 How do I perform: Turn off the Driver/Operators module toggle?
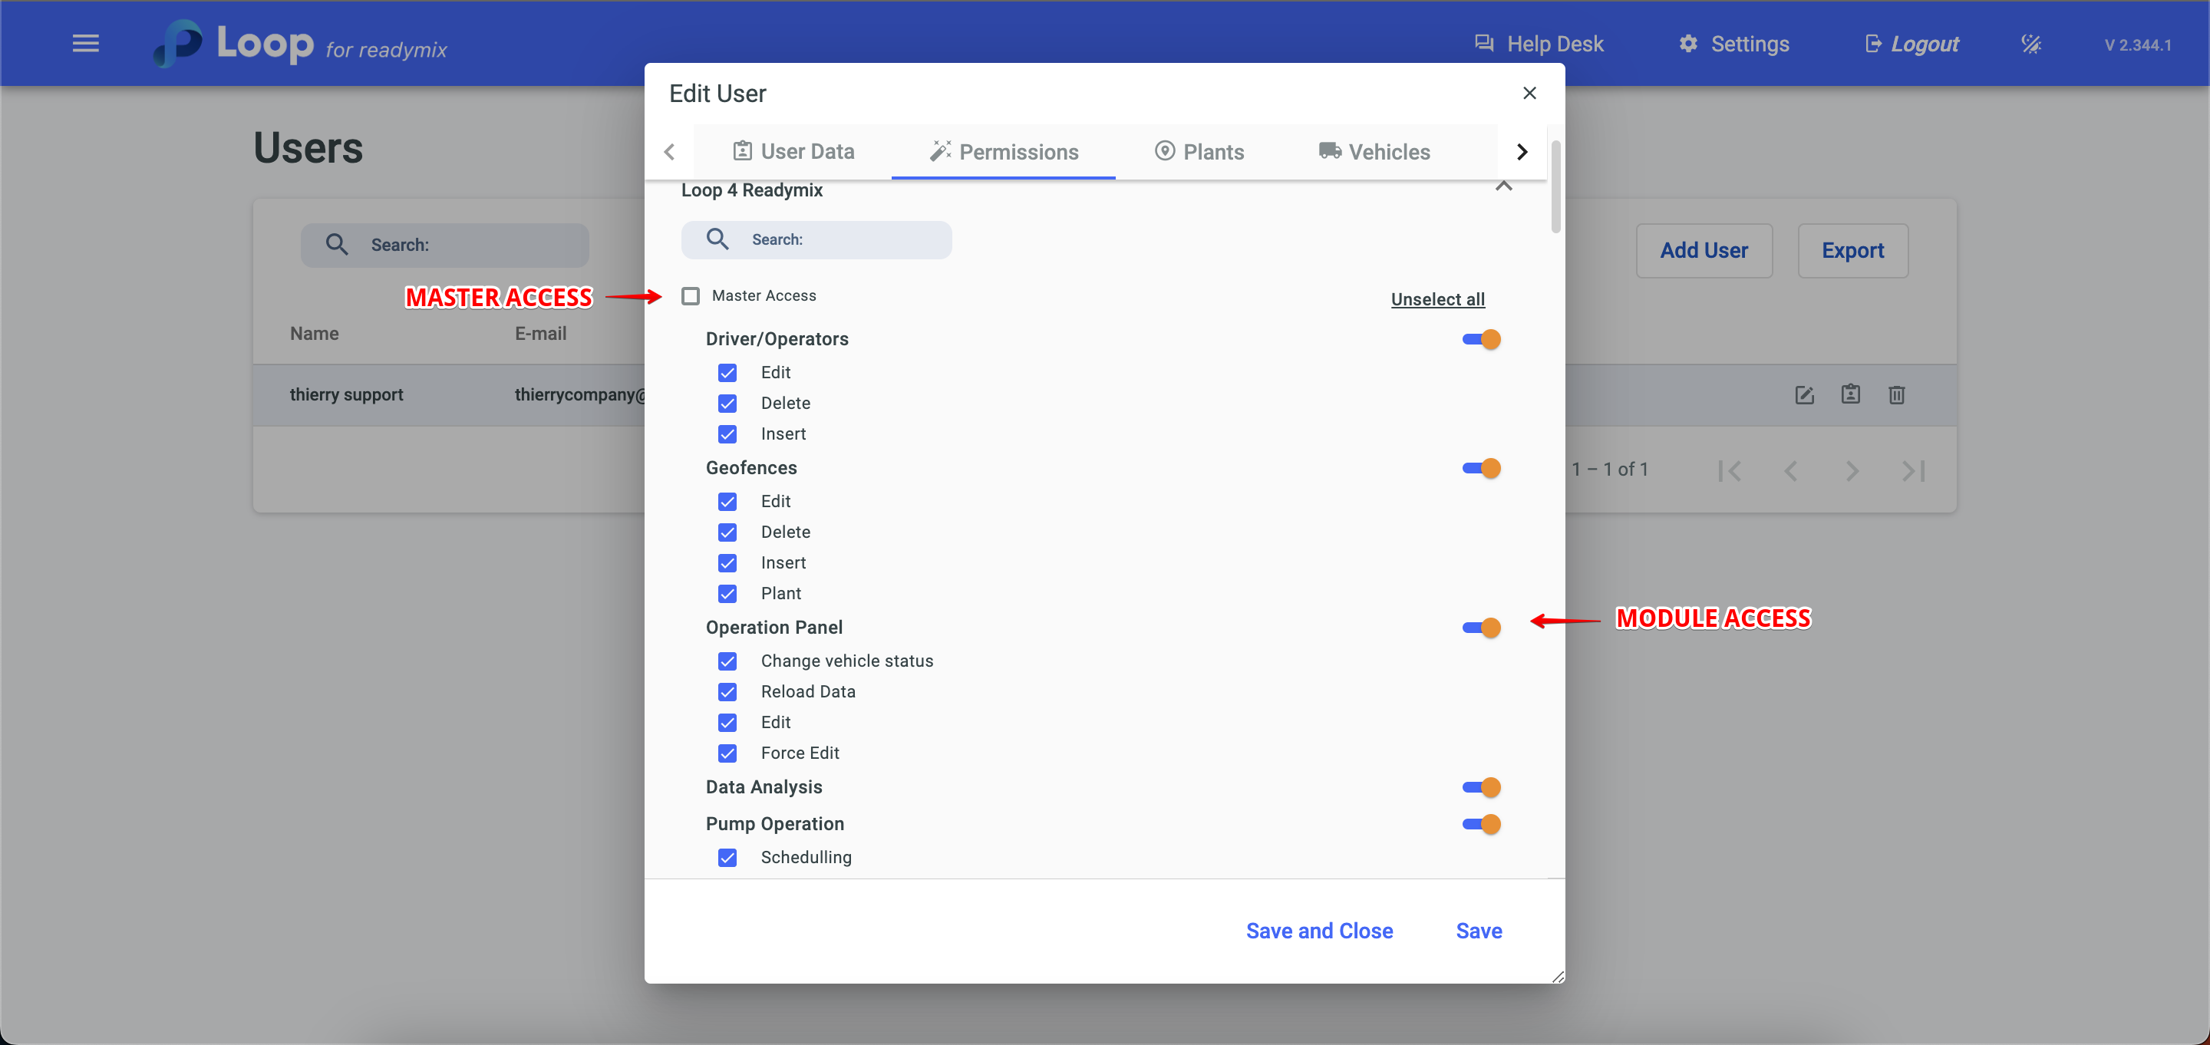coord(1481,340)
